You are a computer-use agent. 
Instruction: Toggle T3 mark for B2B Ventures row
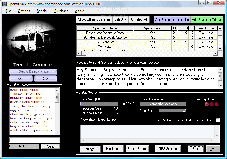pos(186,42)
